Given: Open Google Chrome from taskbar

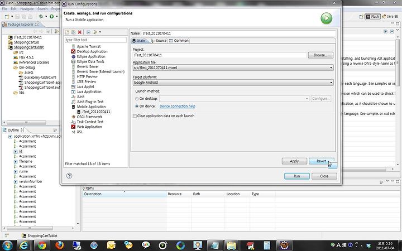Looking at the screenshot, I should [x=42, y=245].
